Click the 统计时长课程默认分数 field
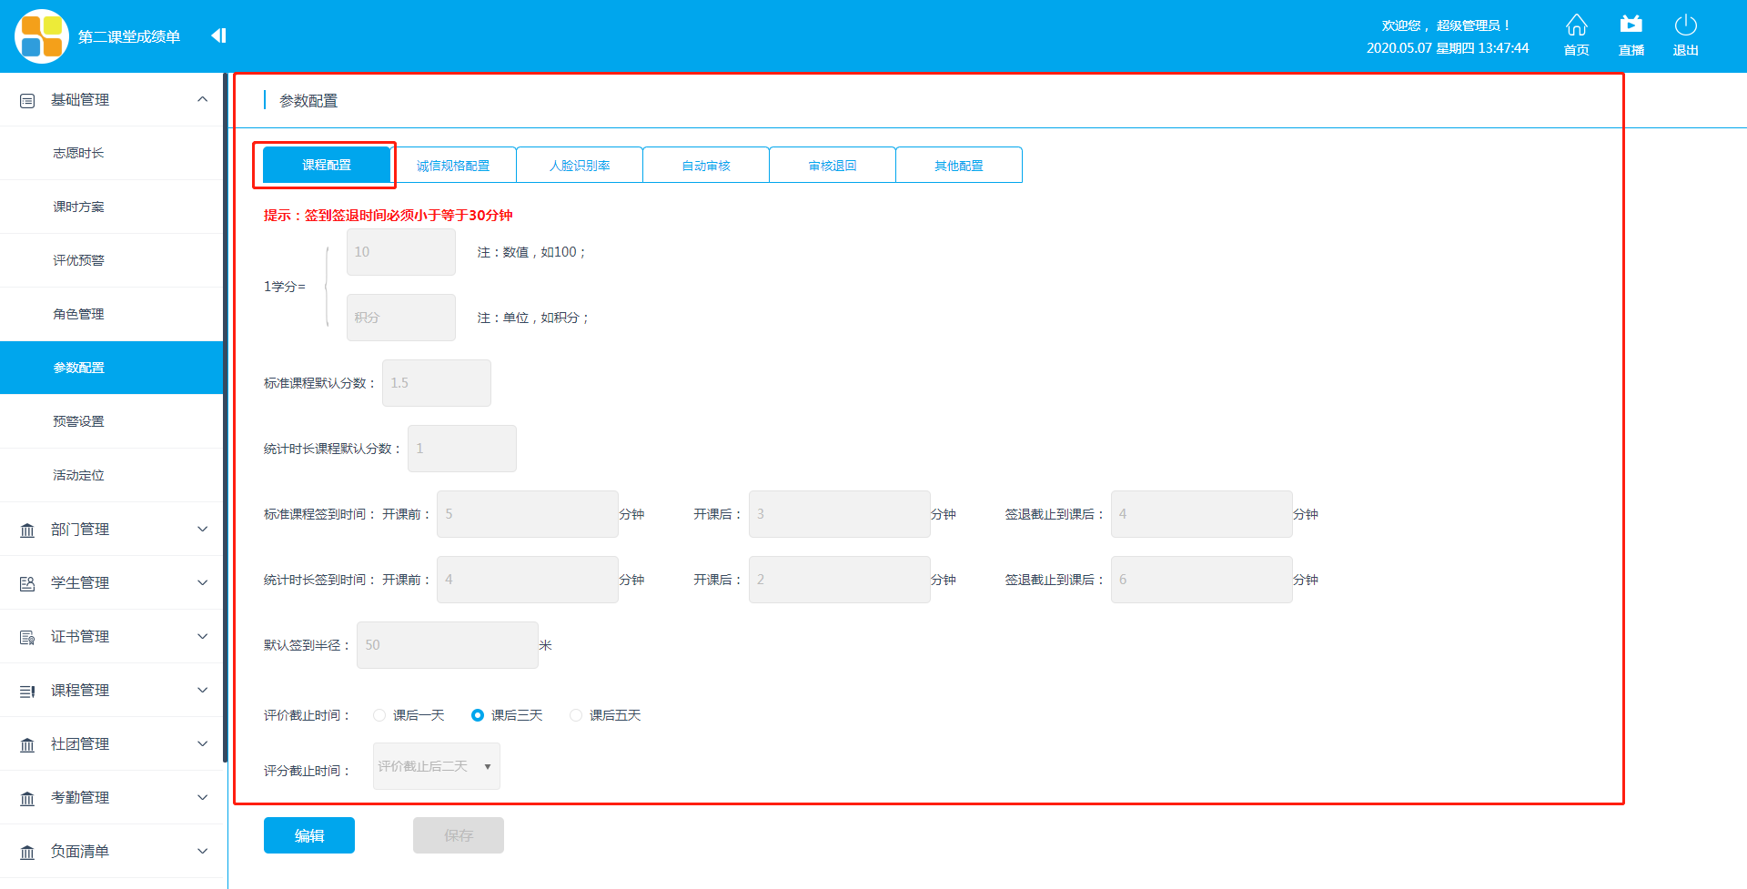 [462, 449]
